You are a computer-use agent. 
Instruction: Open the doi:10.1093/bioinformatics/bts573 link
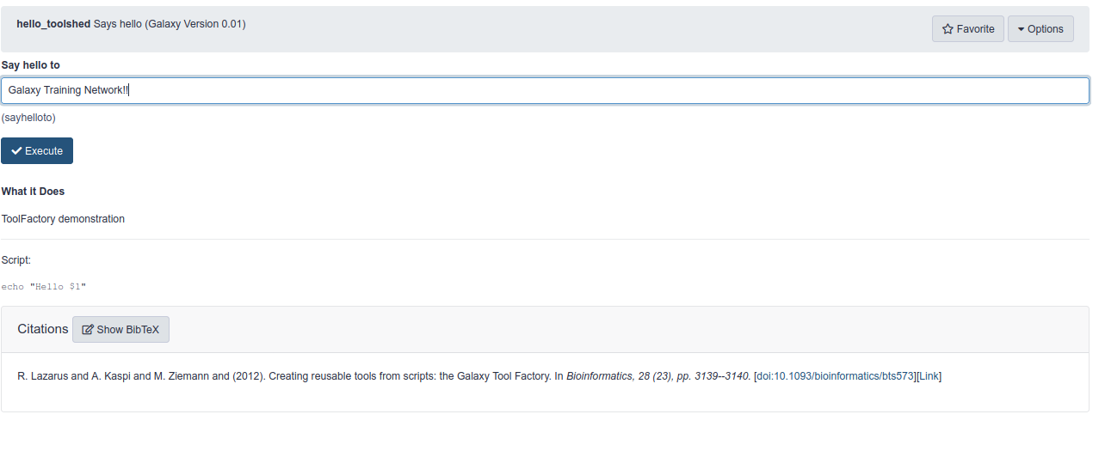(834, 376)
